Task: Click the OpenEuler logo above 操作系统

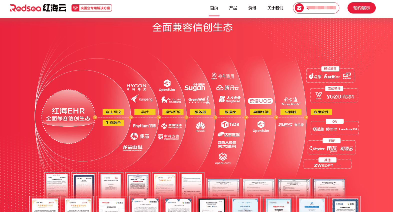Action: coord(167,86)
